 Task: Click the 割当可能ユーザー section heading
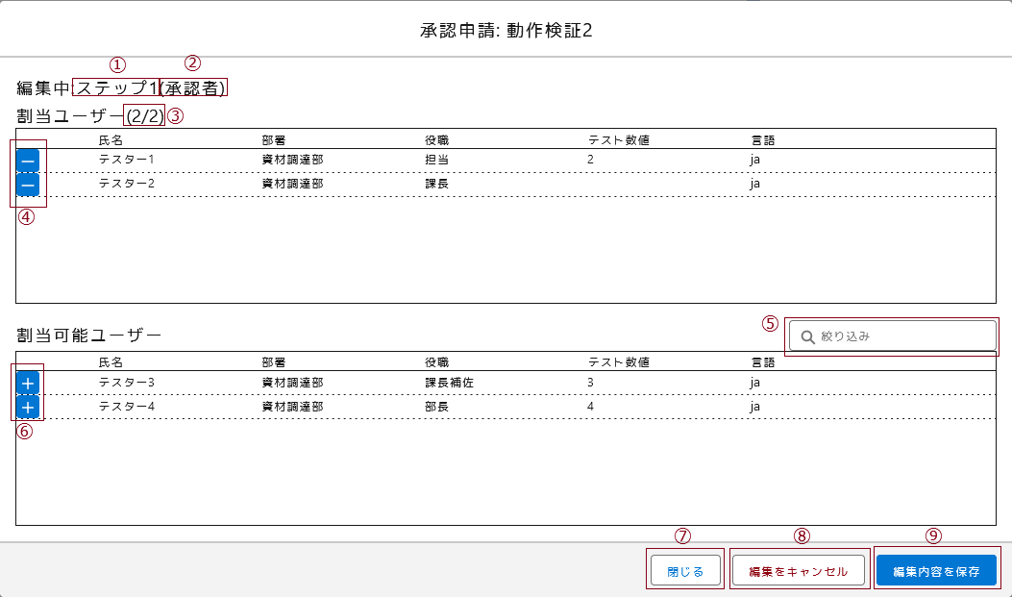[x=89, y=335]
